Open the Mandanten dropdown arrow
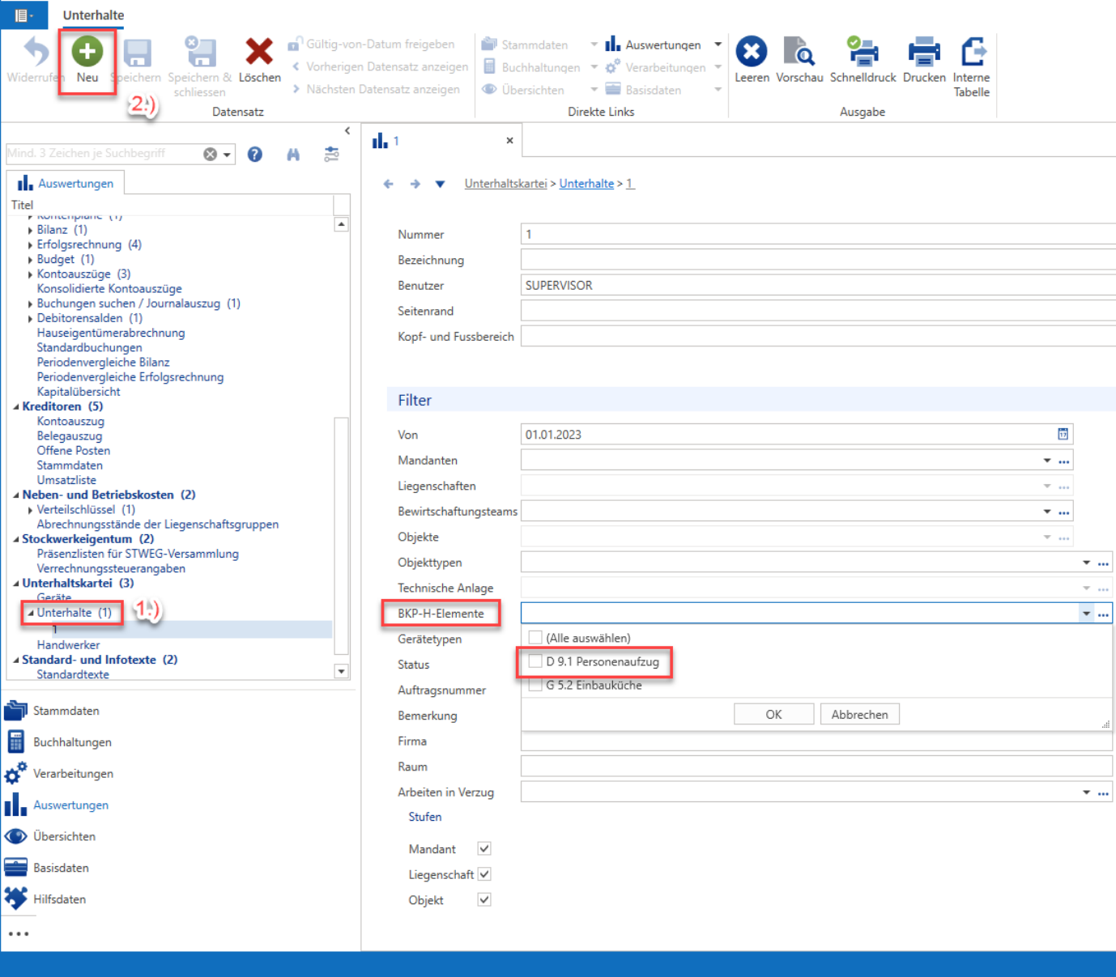The width and height of the screenshot is (1116, 977). 1047,461
